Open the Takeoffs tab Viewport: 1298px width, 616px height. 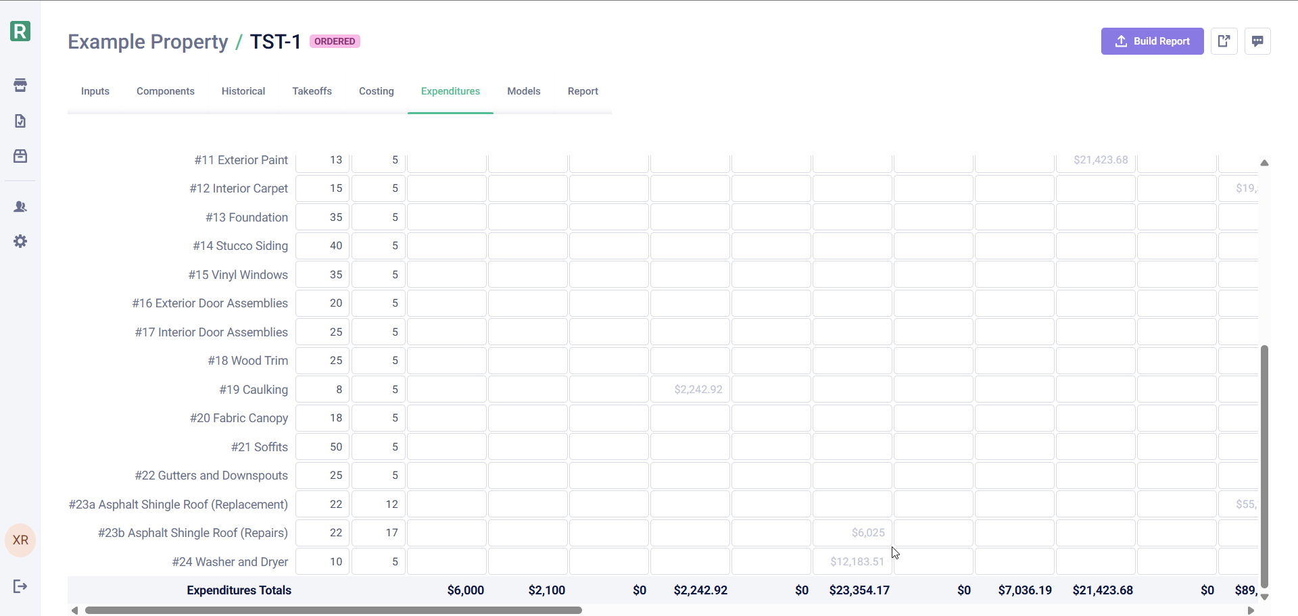(312, 91)
